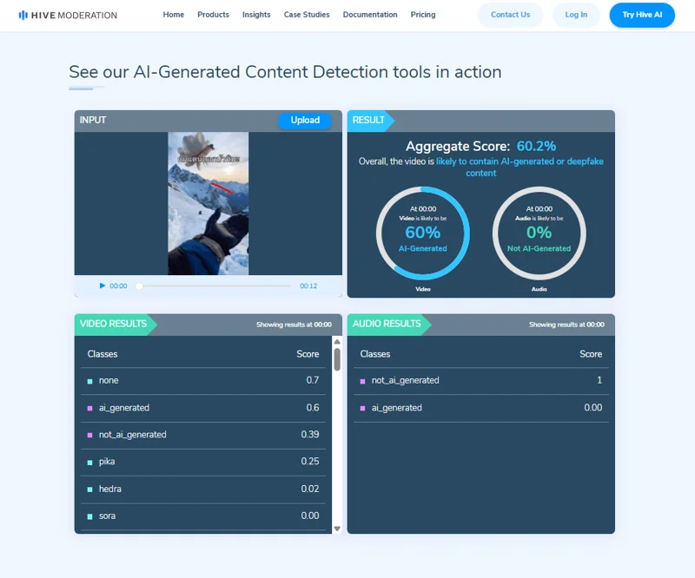Open the Pricing page
This screenshot has width=695, height=578.
pos(423,15)
